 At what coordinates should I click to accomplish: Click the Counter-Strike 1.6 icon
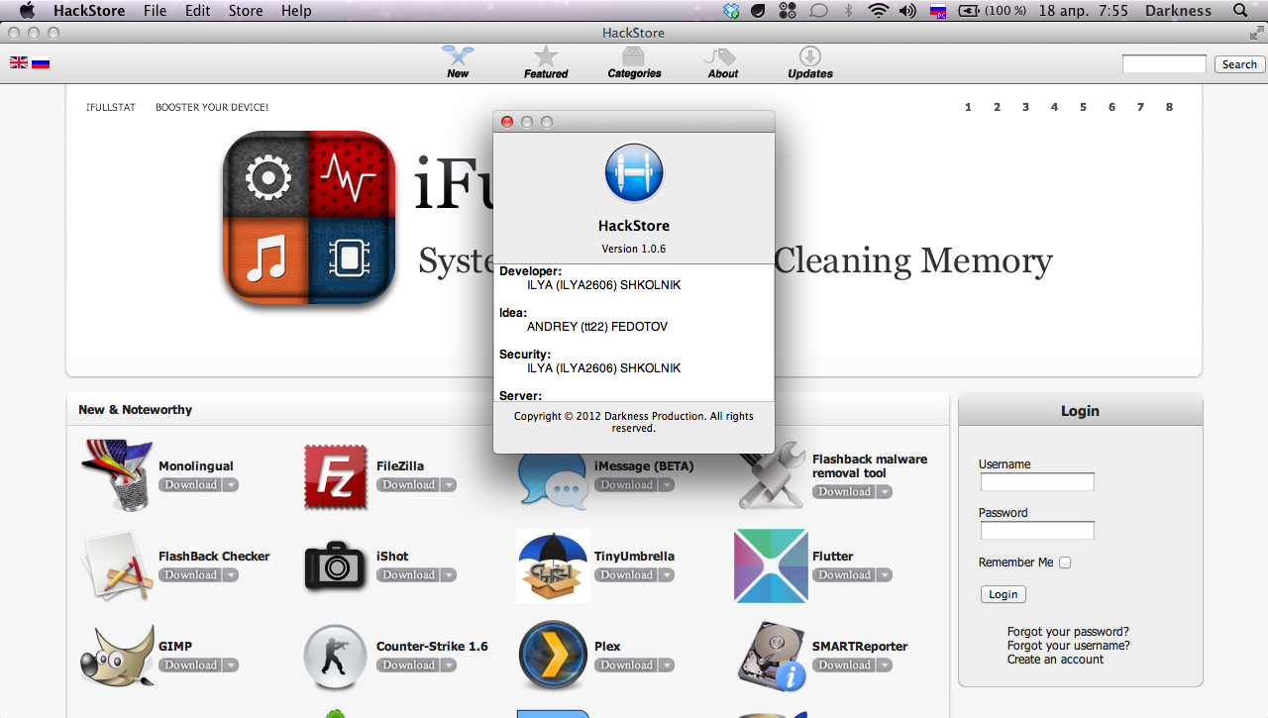coord(336,657)
